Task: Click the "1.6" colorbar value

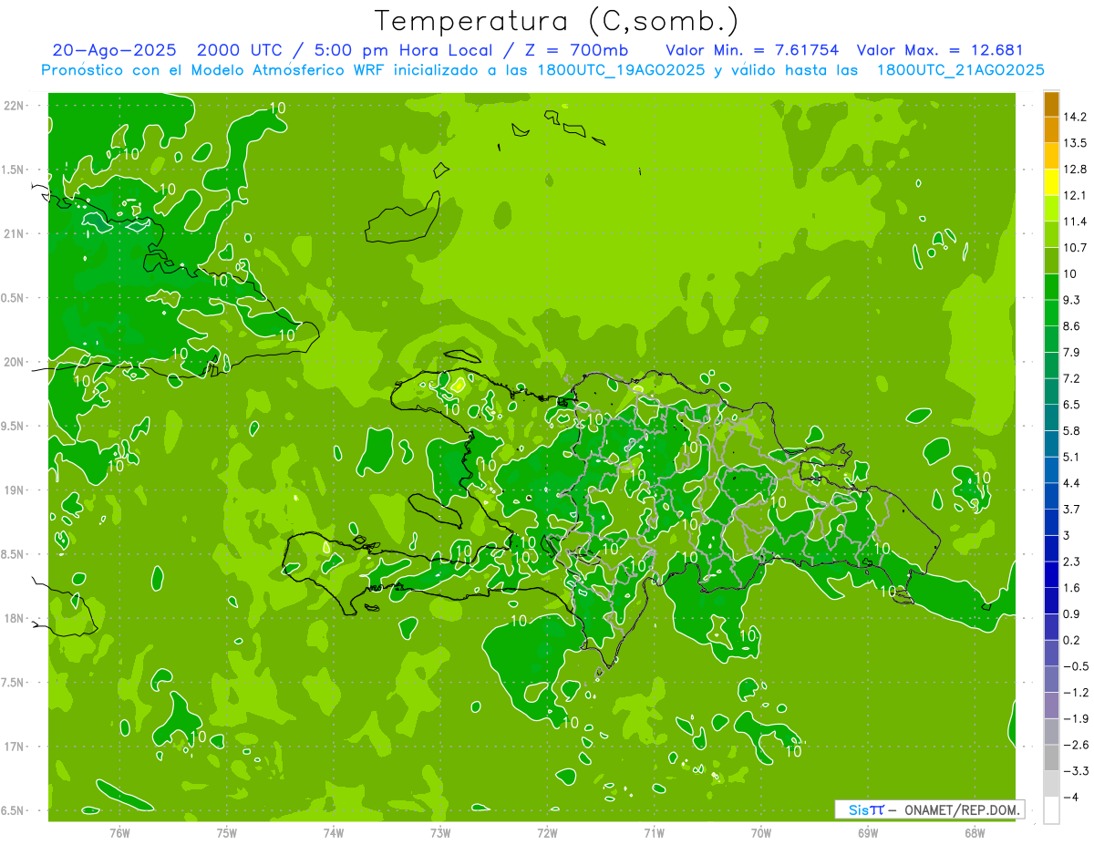Action: (x=1073, y=588)
